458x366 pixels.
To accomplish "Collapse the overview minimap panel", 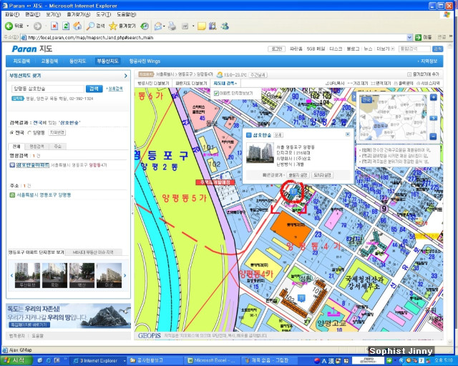I will (x=354, y=97).
